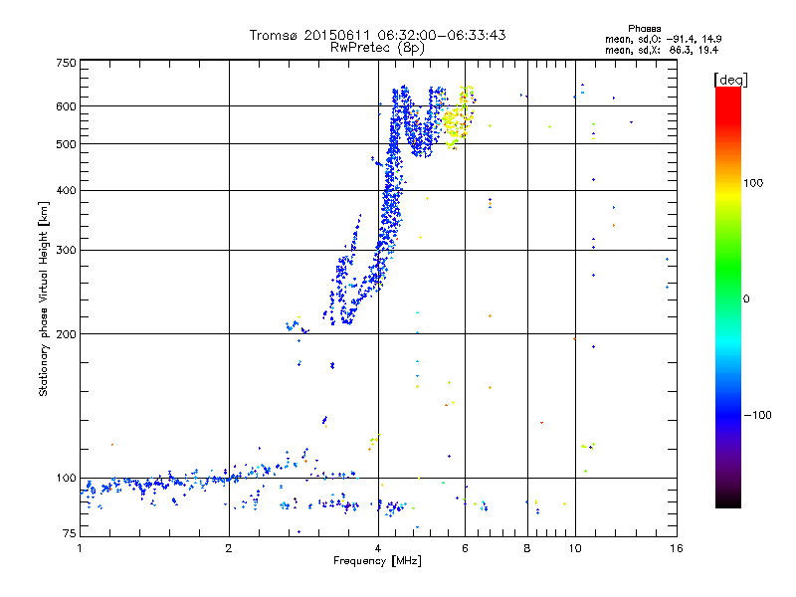Click the x-axis '8' tick label
This screenshot has width=796, height=597.
[x=527, y=548]
